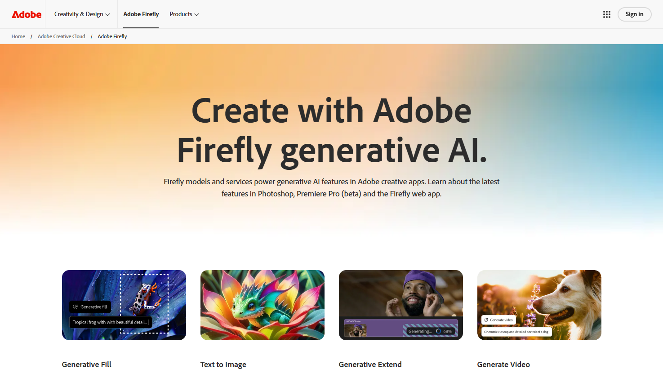
Task: Open the Generate Video heading link
Action: [503, 364]
